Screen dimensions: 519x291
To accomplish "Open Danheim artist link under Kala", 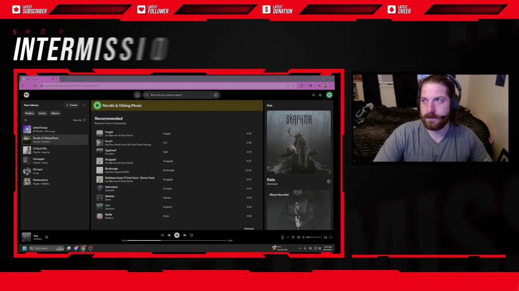I will pyautogui.click(x=272, y=184).
